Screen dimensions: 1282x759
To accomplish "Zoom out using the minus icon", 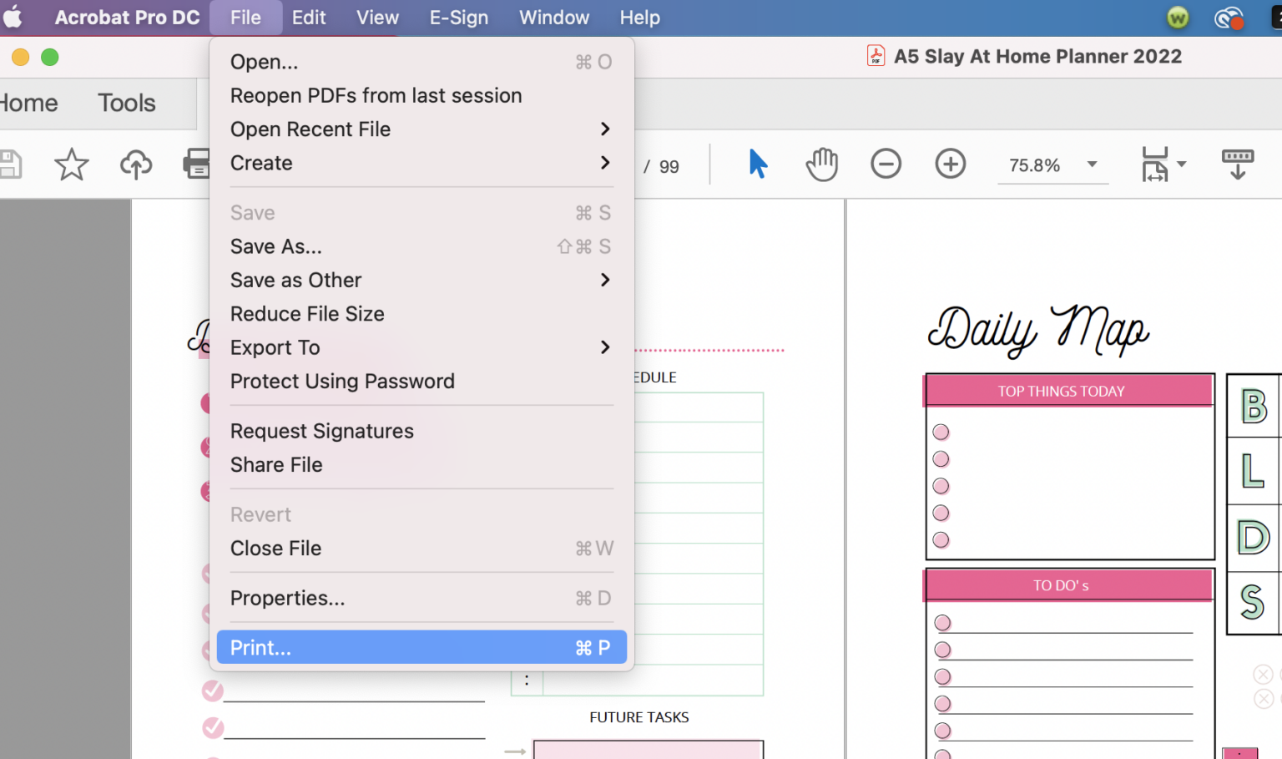I will (886, 164).
